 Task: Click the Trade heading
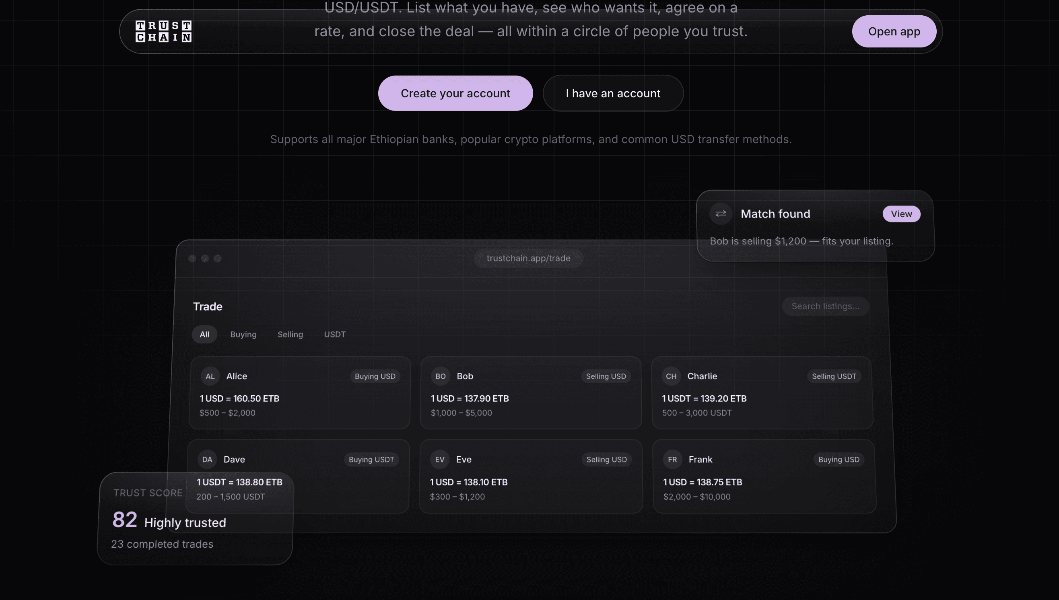click(208, 306)
